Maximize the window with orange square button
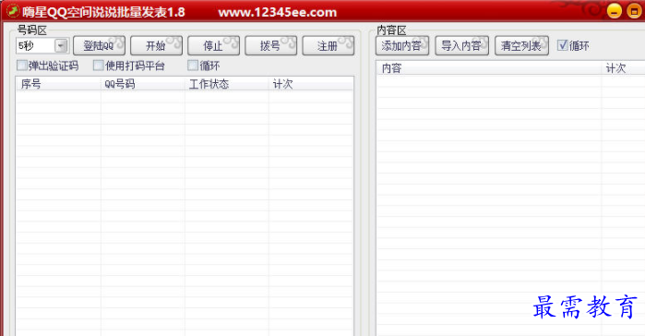The width and height of the screenshot is (645, 336). (634, 11)
